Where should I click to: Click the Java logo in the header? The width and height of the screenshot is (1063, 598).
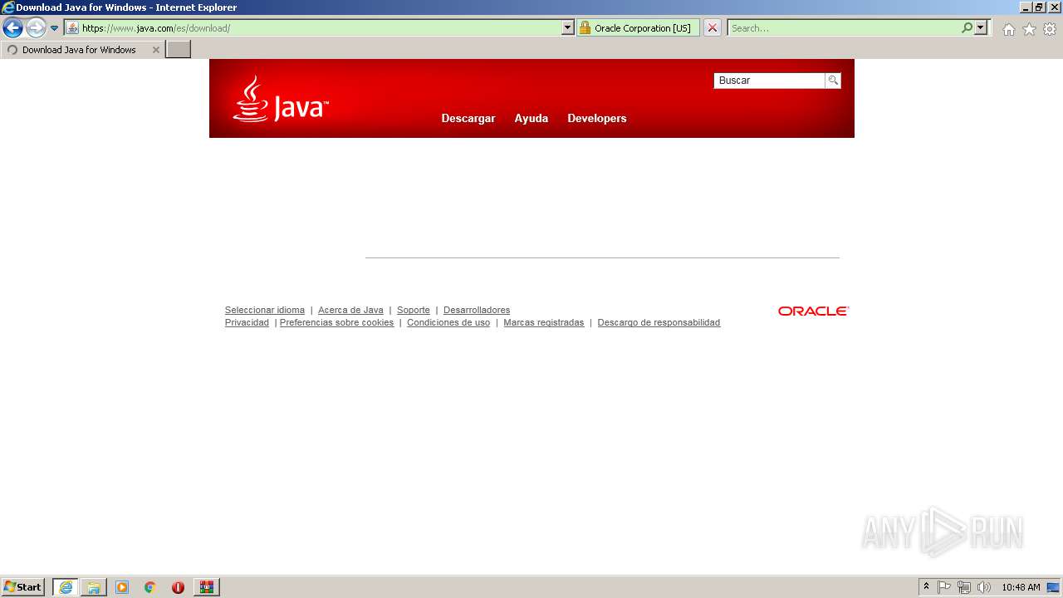[281, 100]
